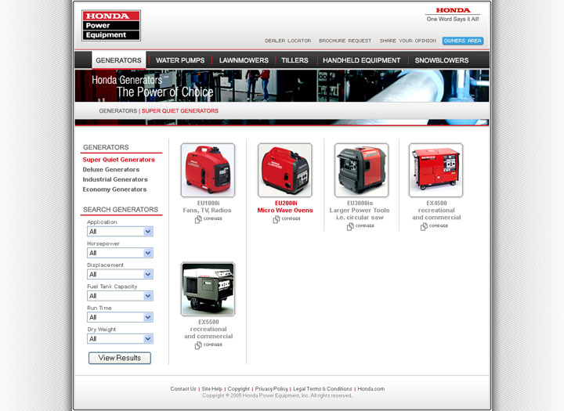564x411 pixels.
Task: Click the Honda Power Equipment logo
Action: click(x=111, y=25)
